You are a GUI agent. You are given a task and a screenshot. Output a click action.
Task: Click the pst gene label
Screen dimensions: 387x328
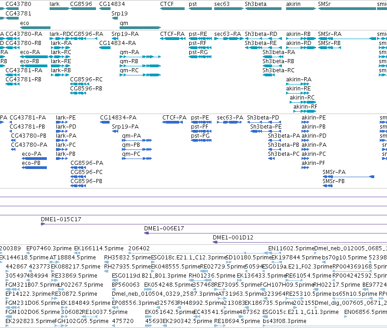click(193, 4)
